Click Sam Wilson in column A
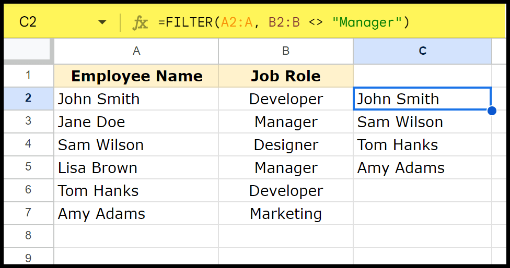Image resolution: width=510 pixels, height=268 pixels. pos(136,144)
